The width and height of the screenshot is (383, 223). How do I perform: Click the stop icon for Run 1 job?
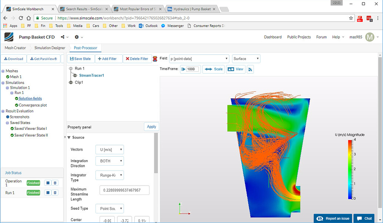(48, 192)
